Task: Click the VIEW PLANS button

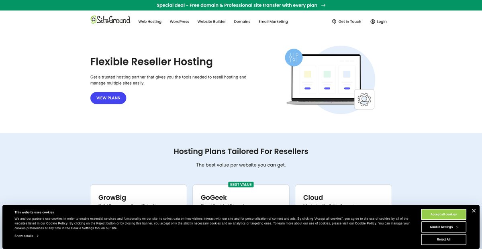Action: (108, 98)
